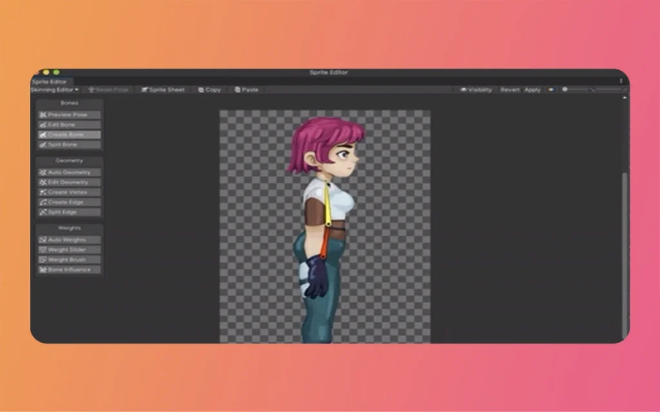Open the Sprite Sheet options
This screenshot has height=412, width=660.
(162, 89)
